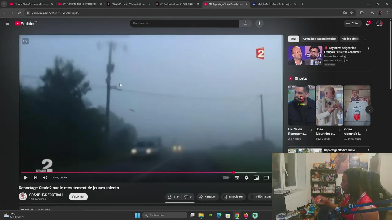Download the video with Télécharger

click(261, 197)
